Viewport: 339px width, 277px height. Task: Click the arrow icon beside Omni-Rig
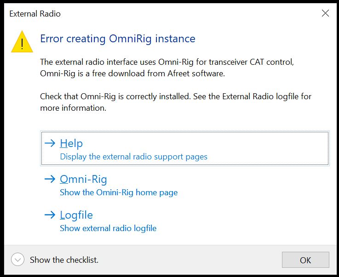[50, 179]
